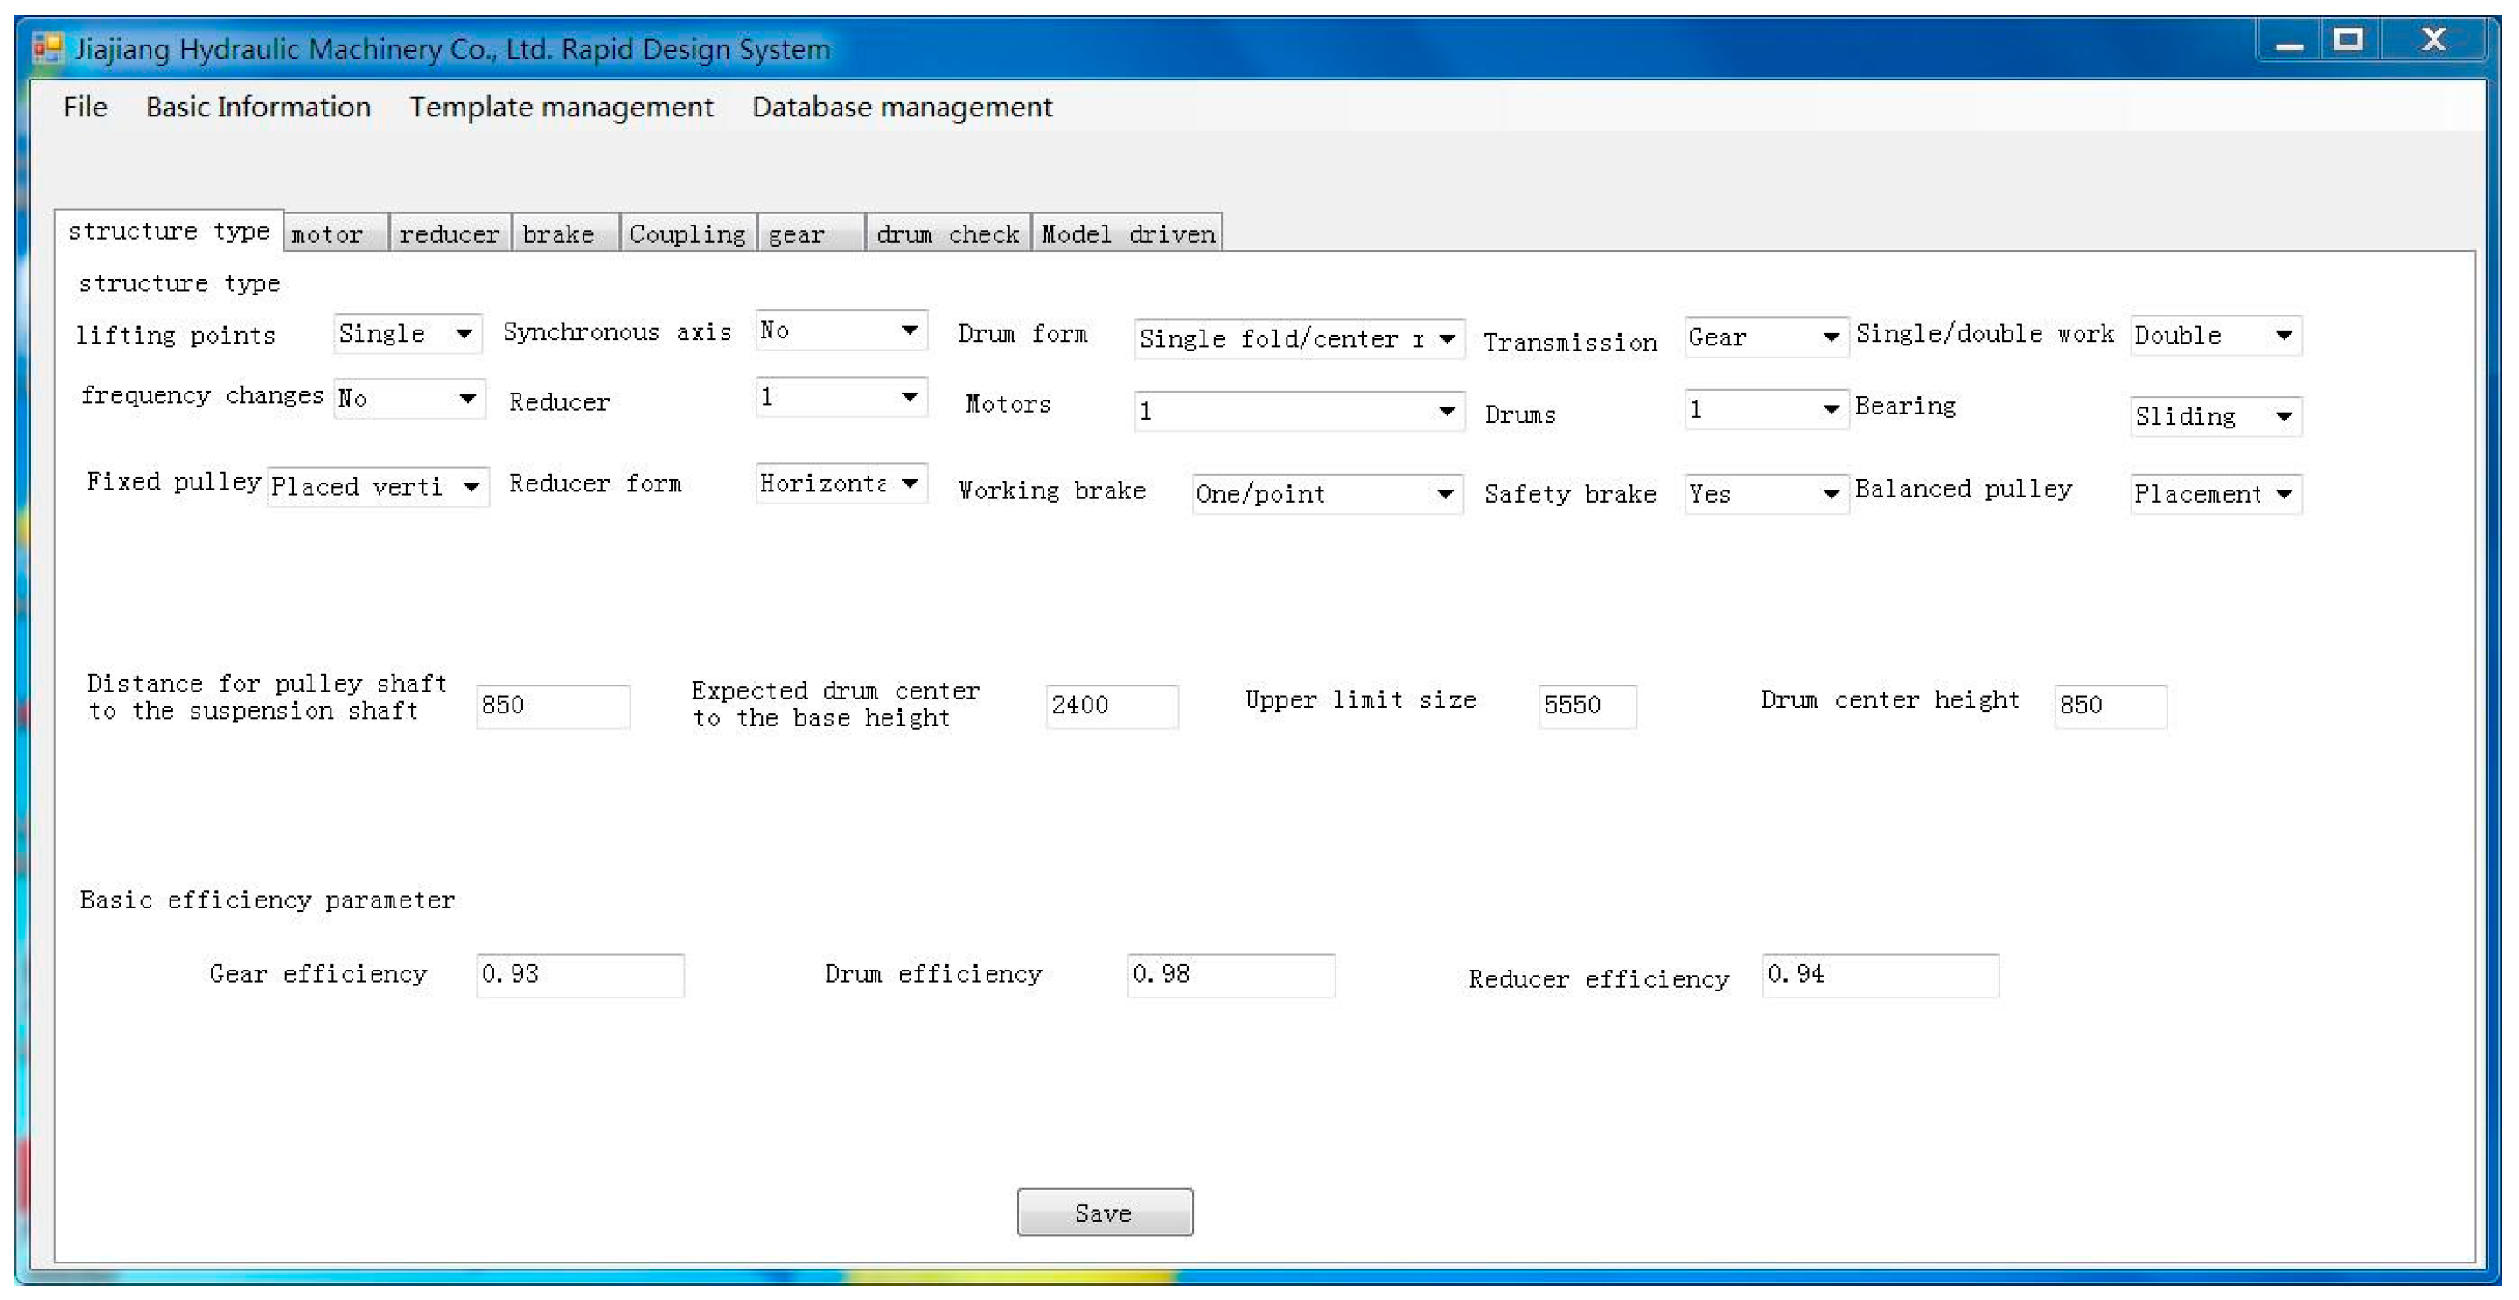Expand the Drum form dropdown

point(1447,339)
